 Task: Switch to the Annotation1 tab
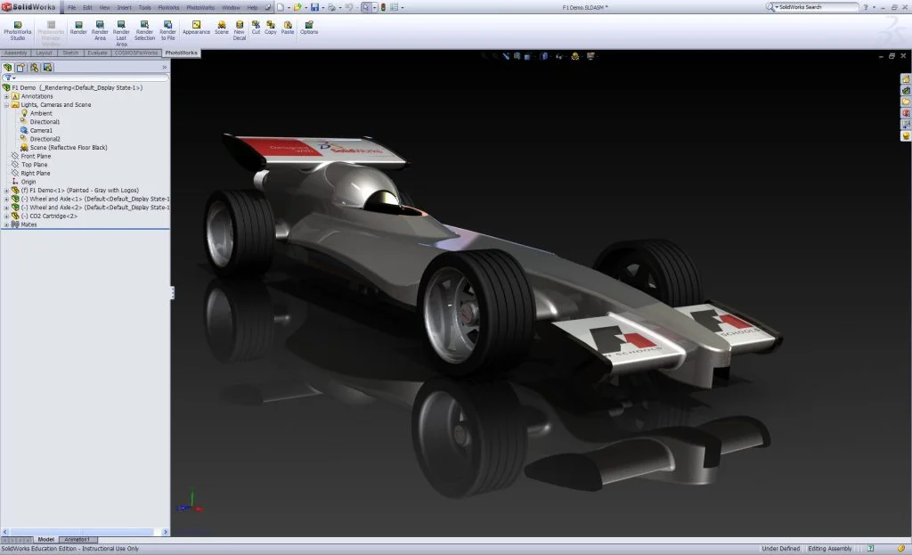coord(76,539)
